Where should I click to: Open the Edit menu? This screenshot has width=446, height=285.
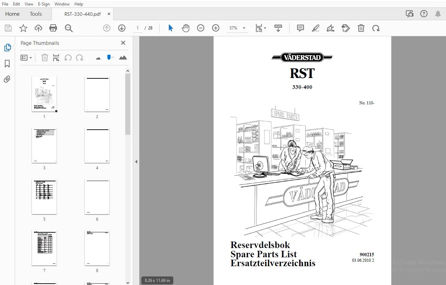(x=16, y=4)
